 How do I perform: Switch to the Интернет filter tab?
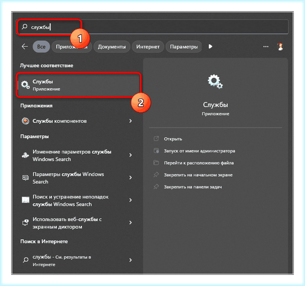pos(148,47)
